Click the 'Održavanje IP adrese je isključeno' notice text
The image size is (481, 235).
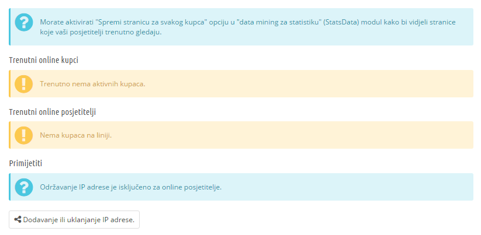pyautogui.click(x=131, y=187)
